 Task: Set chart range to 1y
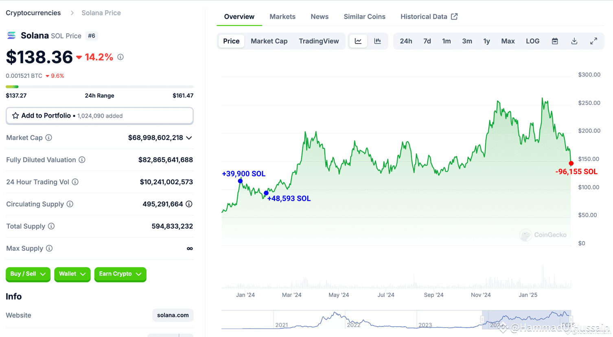point(486,41)
